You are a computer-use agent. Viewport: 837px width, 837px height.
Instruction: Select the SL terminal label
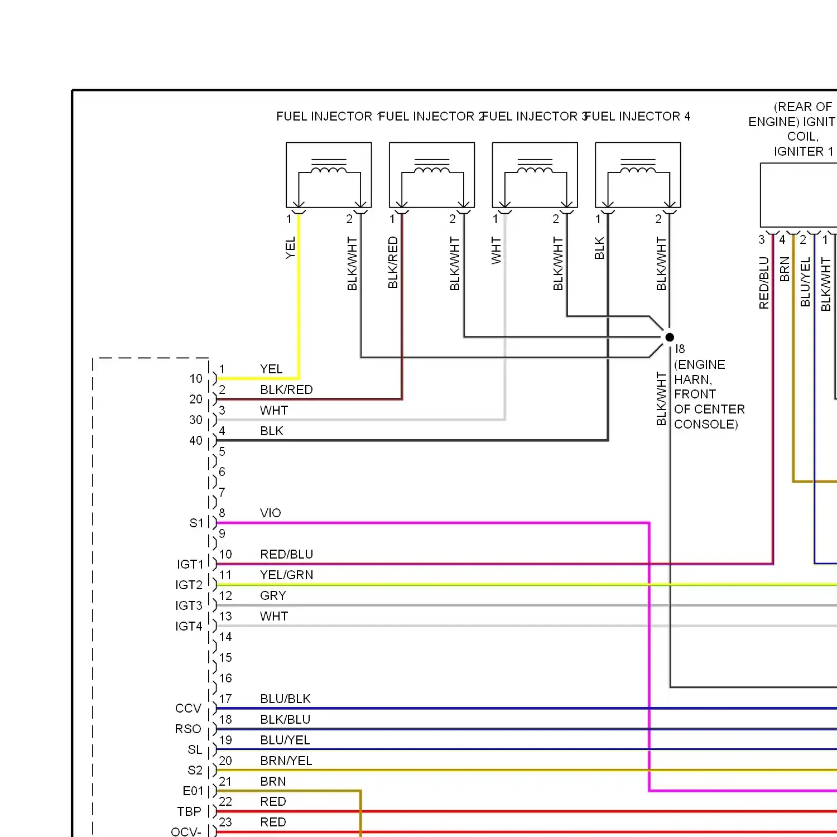pyautogui.click(x=195, y=750)
